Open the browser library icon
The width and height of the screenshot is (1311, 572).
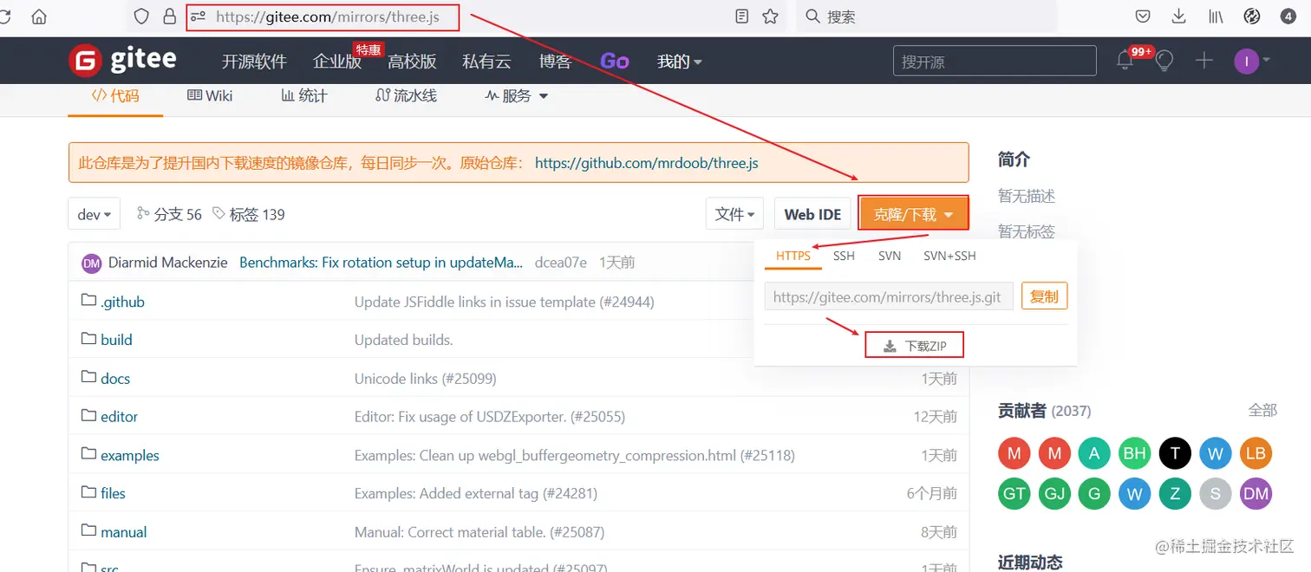click(x=1216, y=16)
